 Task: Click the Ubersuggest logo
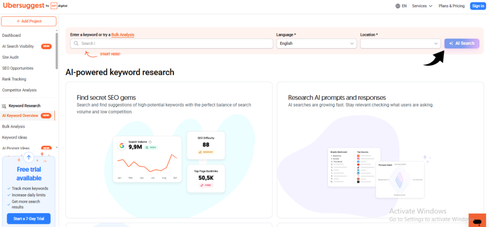(x=24, y=6)
